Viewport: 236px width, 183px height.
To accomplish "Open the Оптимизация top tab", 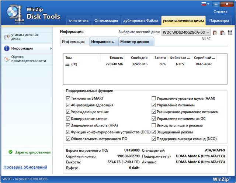I will point(106,20).
